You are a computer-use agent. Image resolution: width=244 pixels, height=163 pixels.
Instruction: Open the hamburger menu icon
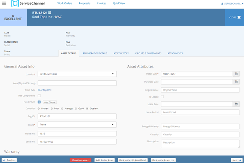point(4,3)
